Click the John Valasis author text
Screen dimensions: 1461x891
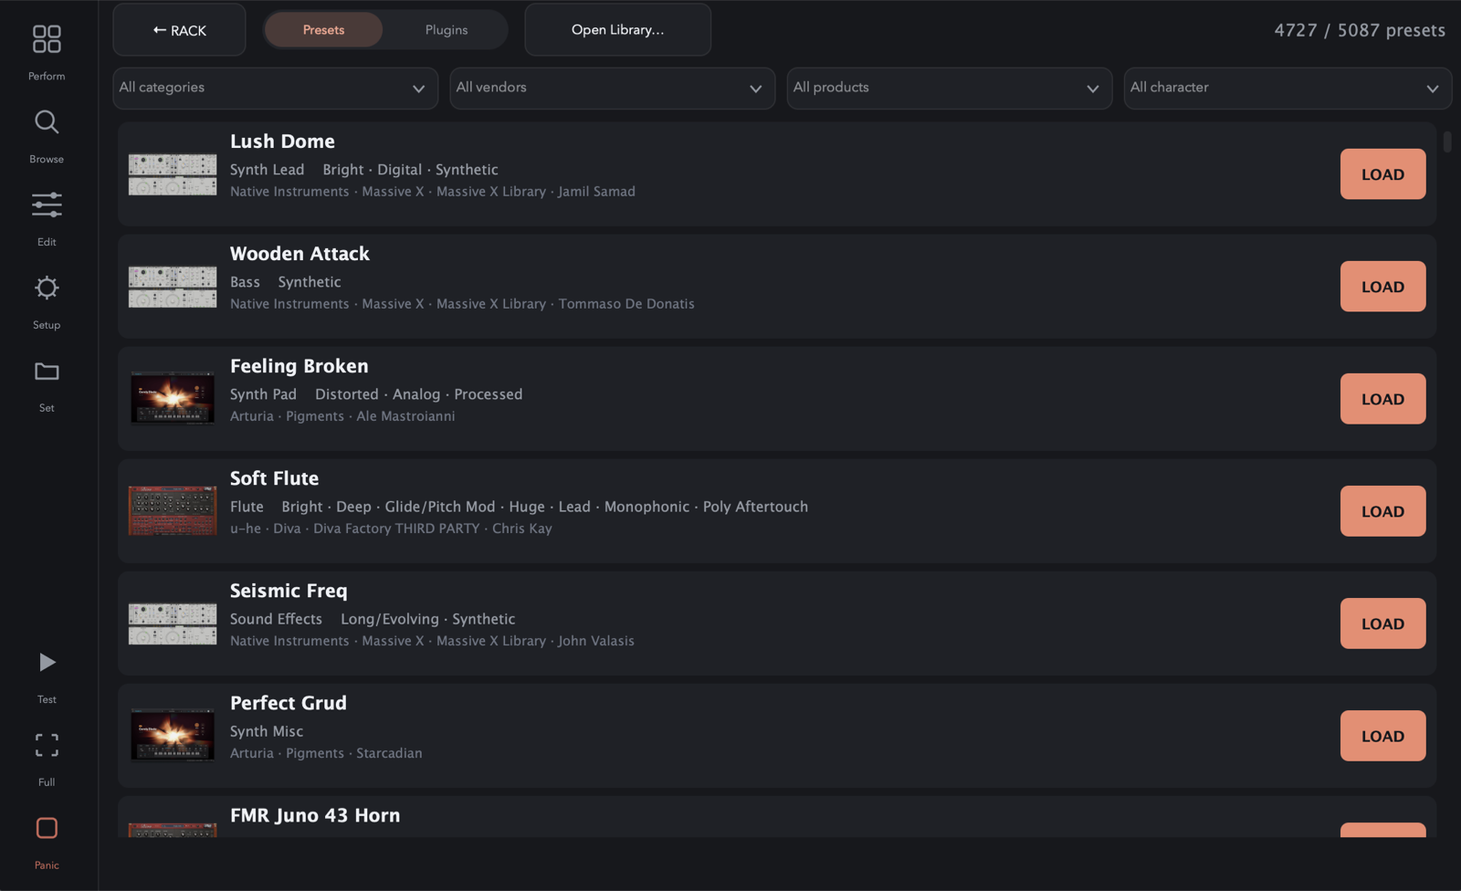pyautogui.click(x=596, y=641)
